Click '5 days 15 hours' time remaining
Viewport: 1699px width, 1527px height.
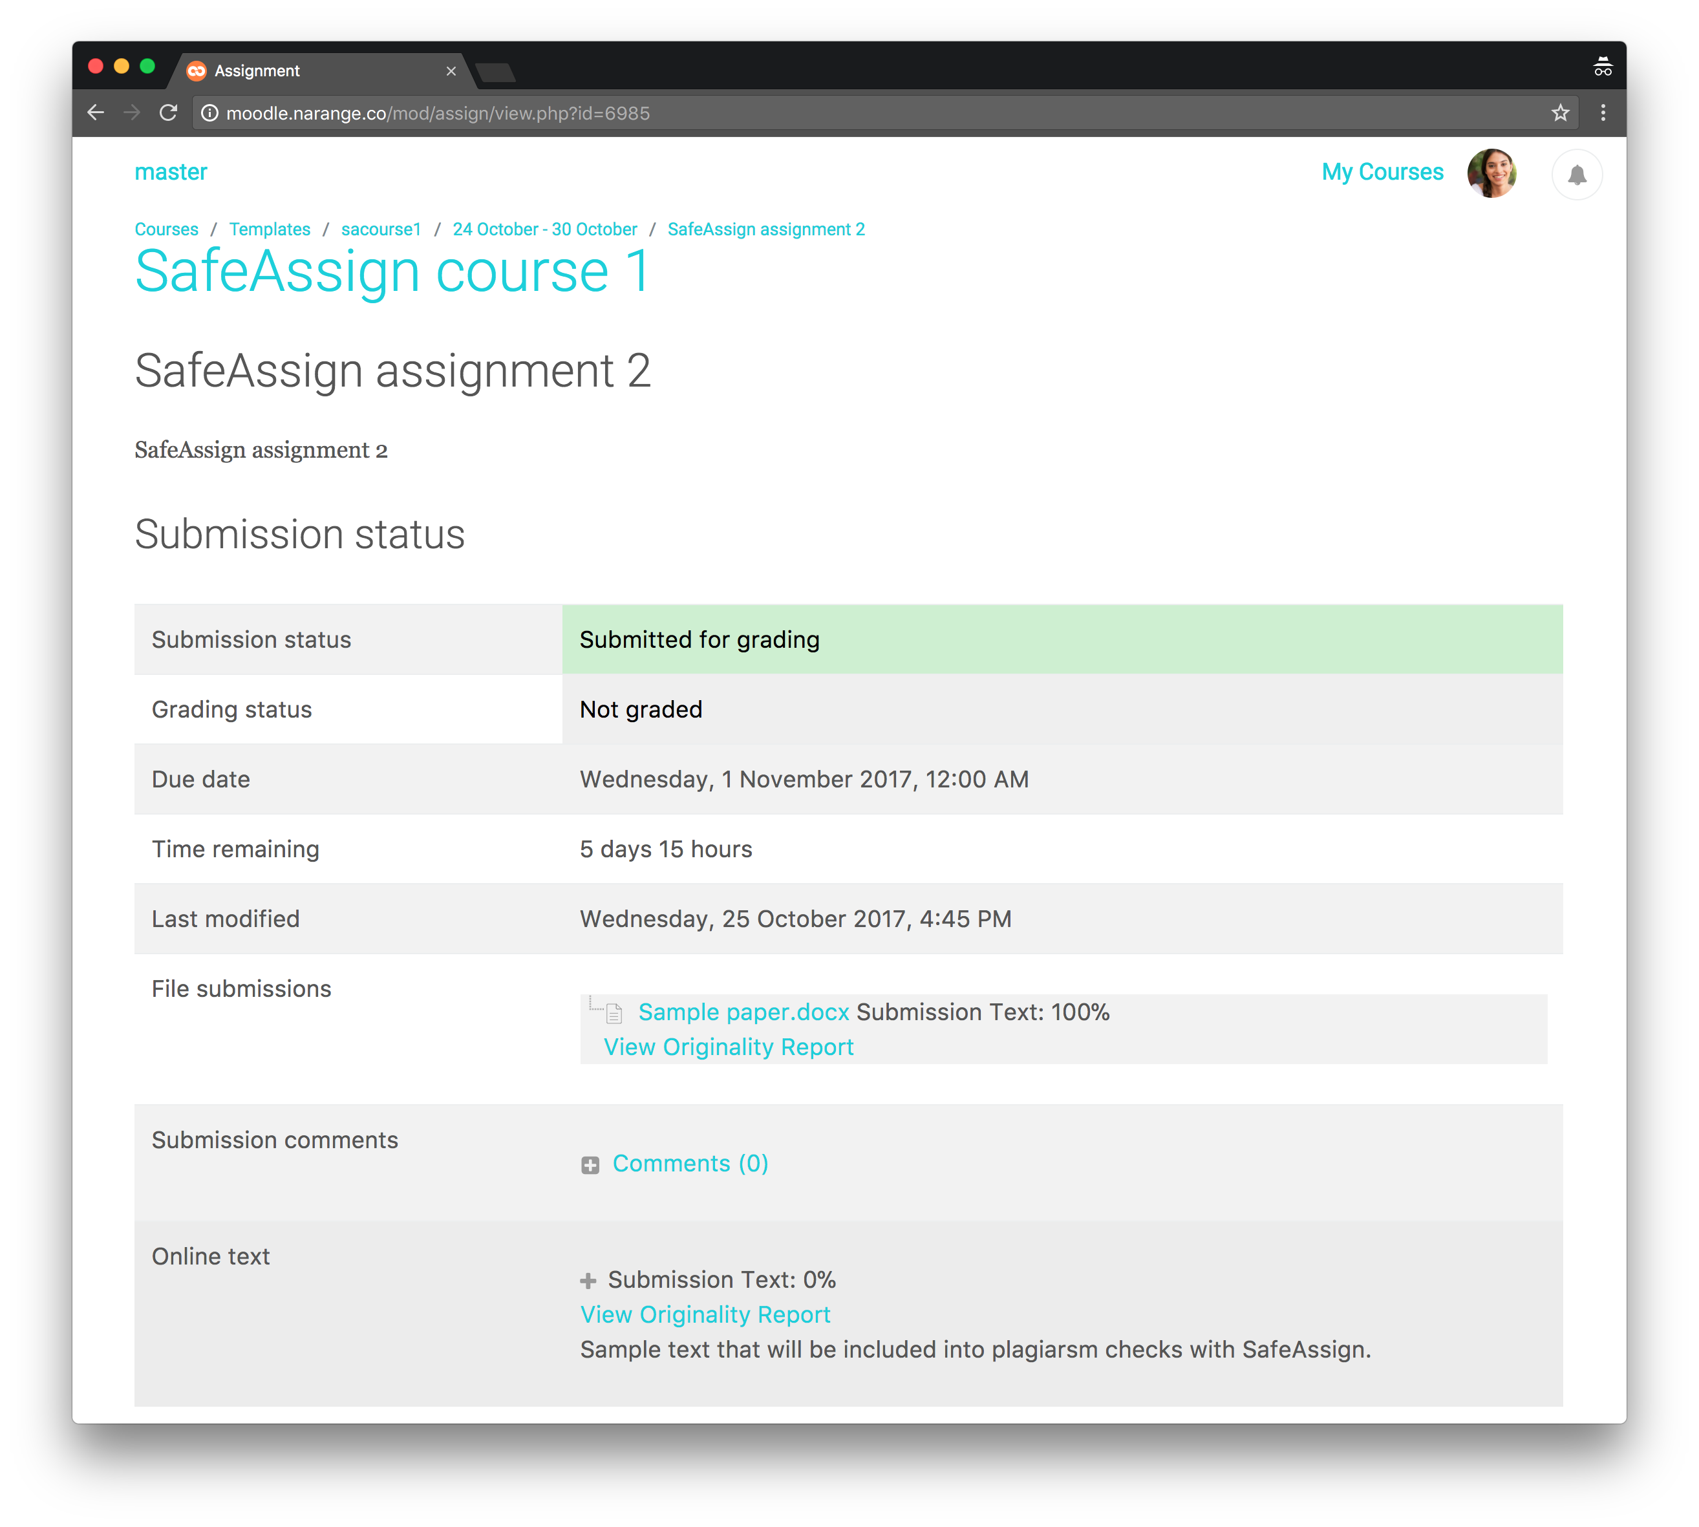pos(666,849)
